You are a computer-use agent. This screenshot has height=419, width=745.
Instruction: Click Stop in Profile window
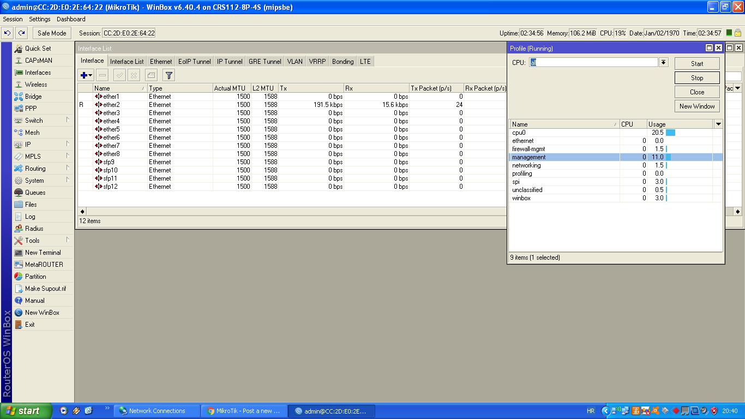(x=697, y=77)
